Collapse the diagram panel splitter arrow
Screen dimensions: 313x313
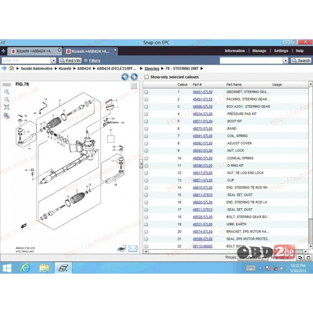141,164
